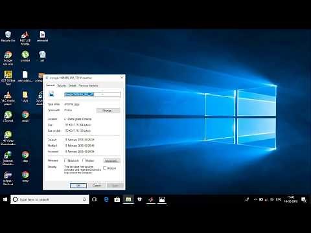Open the Recycle Bin desktop icon

pos(8,36)
